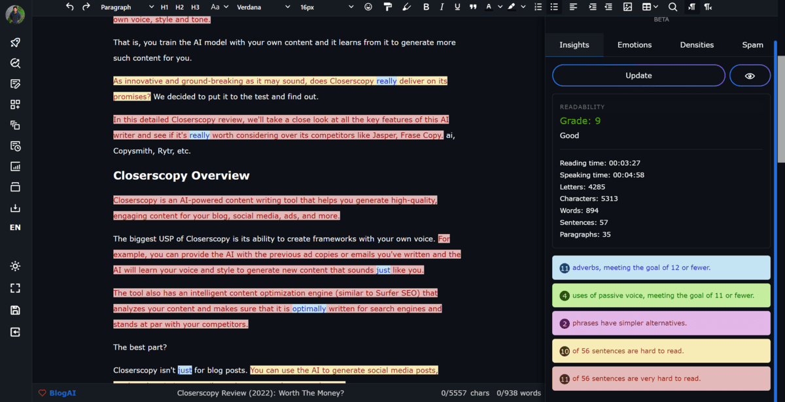Click the undo arrow in the toolbar
785x402 pixels.
tap(70, 7)
